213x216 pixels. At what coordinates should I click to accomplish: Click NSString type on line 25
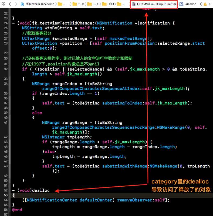pyautogui.click(x=32, y=28)
